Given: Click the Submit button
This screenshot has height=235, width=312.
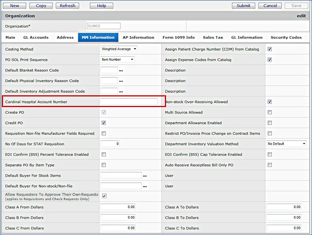Looking at the screenshot, I should [243, 6].
